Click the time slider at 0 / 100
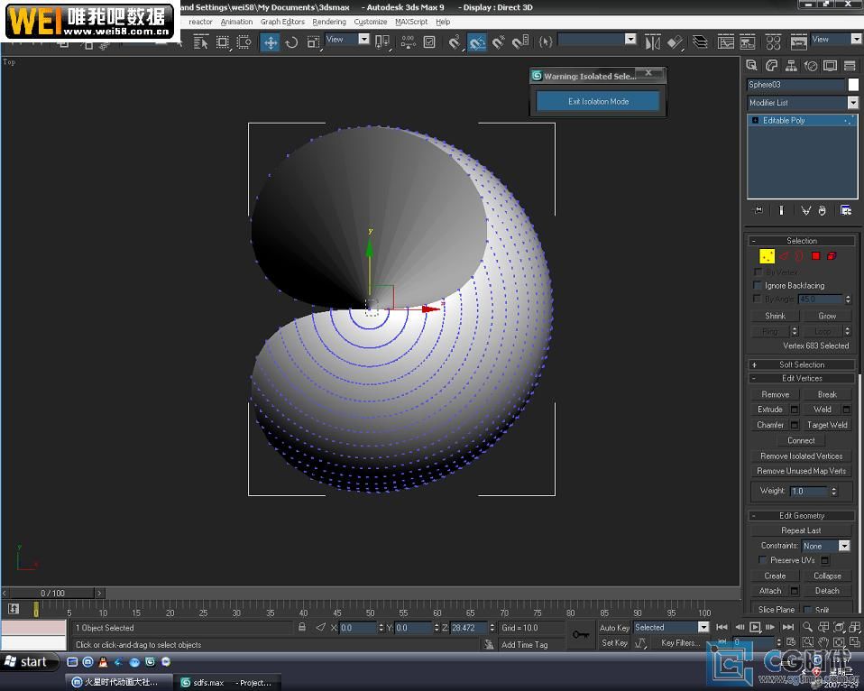The image size is (864, 691). tap(52, 593)
